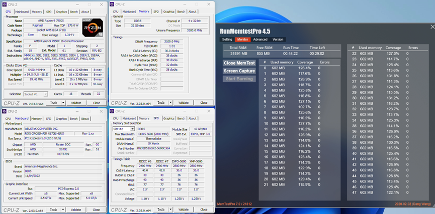
Task: Click the Close MemTest button
Action: [239, 63]
